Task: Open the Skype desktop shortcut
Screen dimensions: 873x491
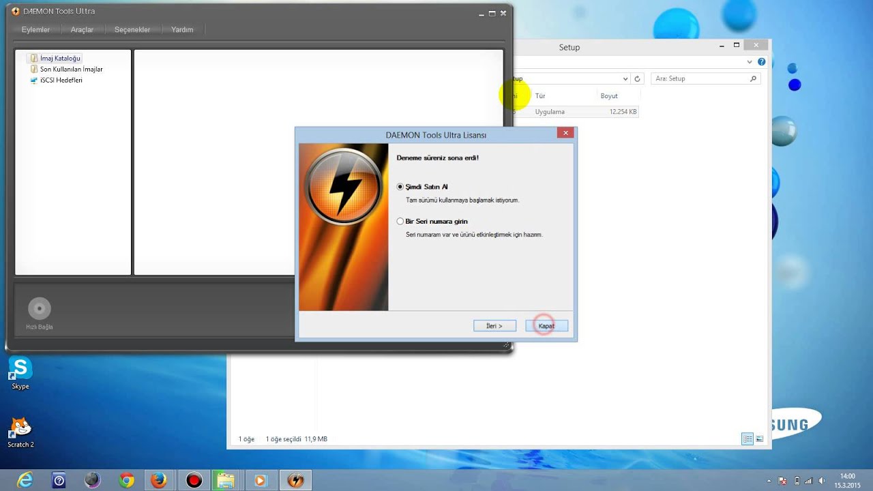Action: pyautogui.click(x=20, y=373)
